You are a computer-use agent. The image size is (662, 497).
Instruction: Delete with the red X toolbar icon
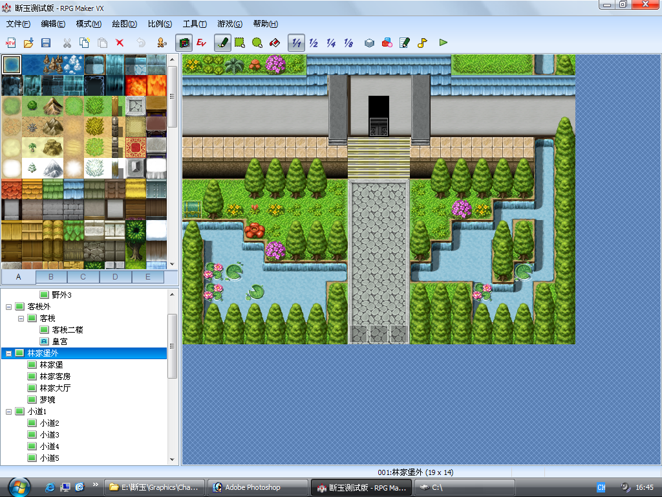[x=120, y=43]
